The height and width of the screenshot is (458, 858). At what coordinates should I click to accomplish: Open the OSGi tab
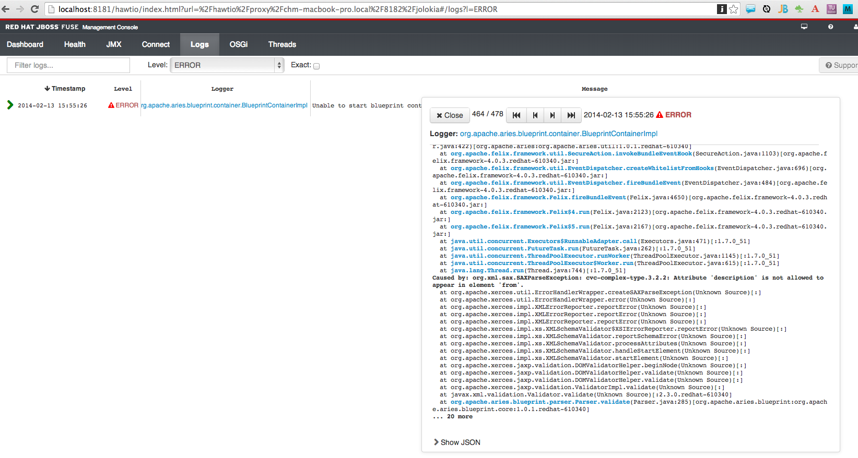(239, 44)
